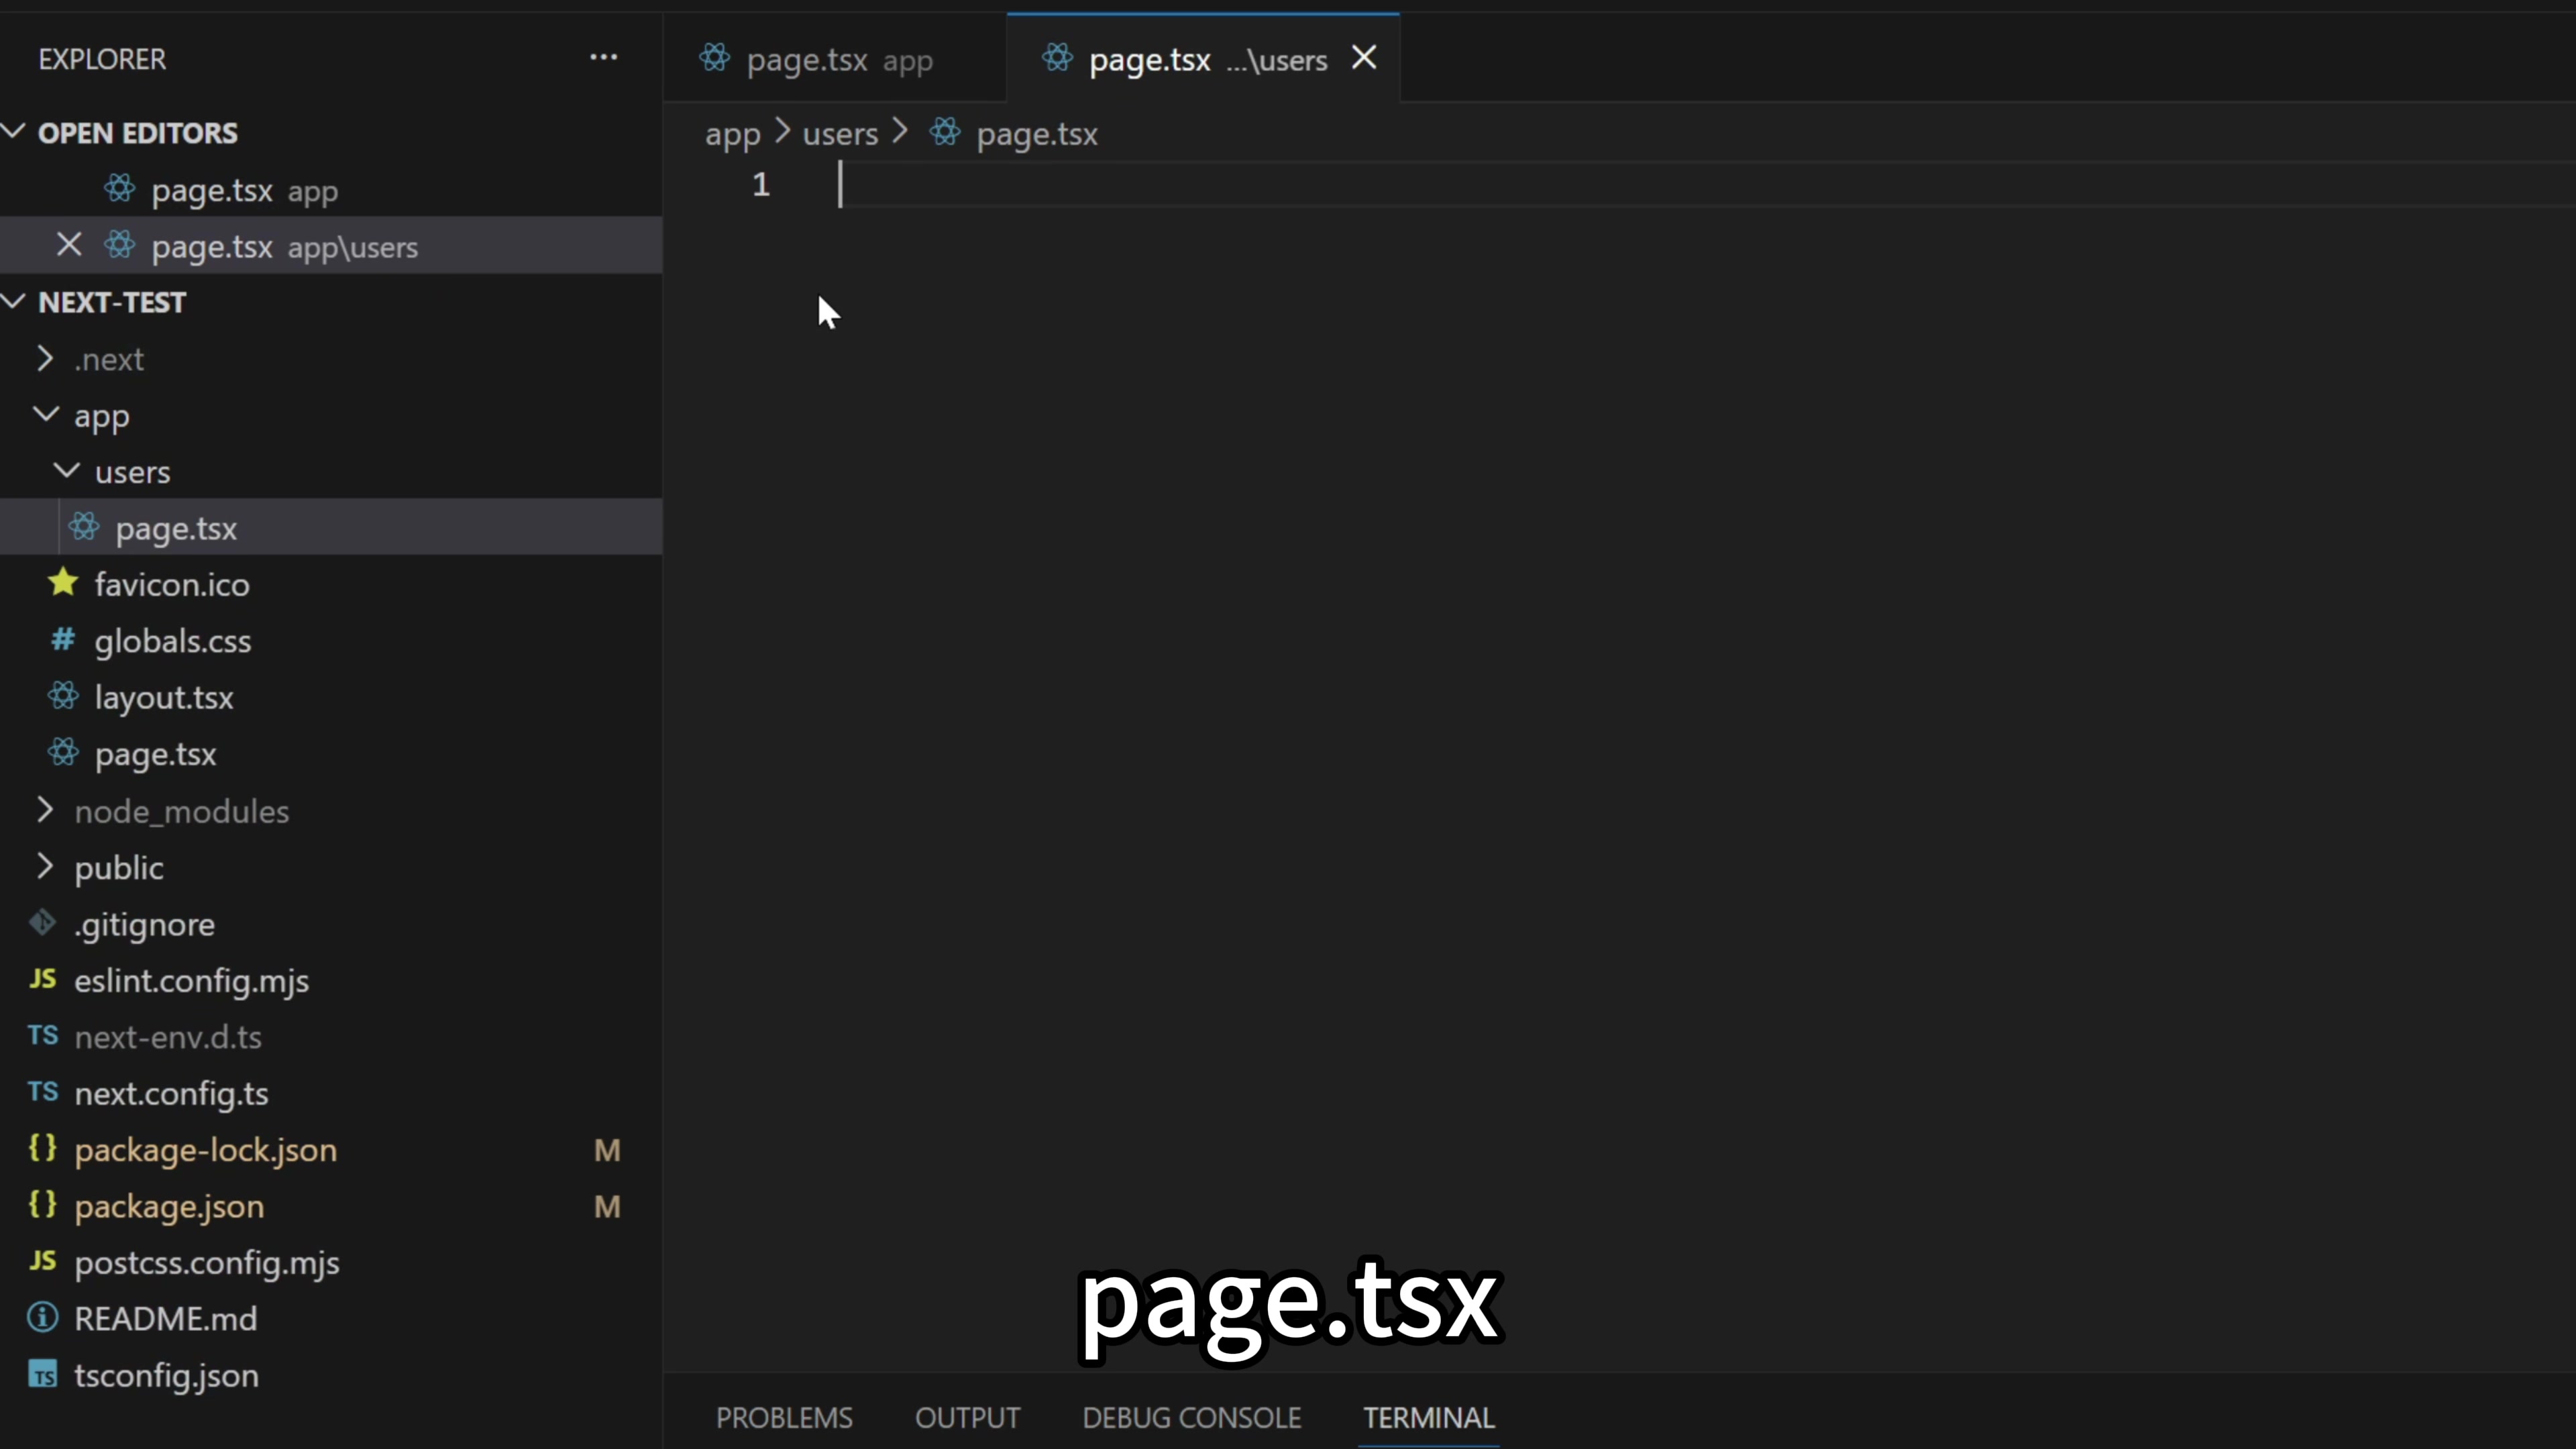This screenshot has width=2576, height=1449.
Task: Click the package.json braces icon
Action: 42,1204
